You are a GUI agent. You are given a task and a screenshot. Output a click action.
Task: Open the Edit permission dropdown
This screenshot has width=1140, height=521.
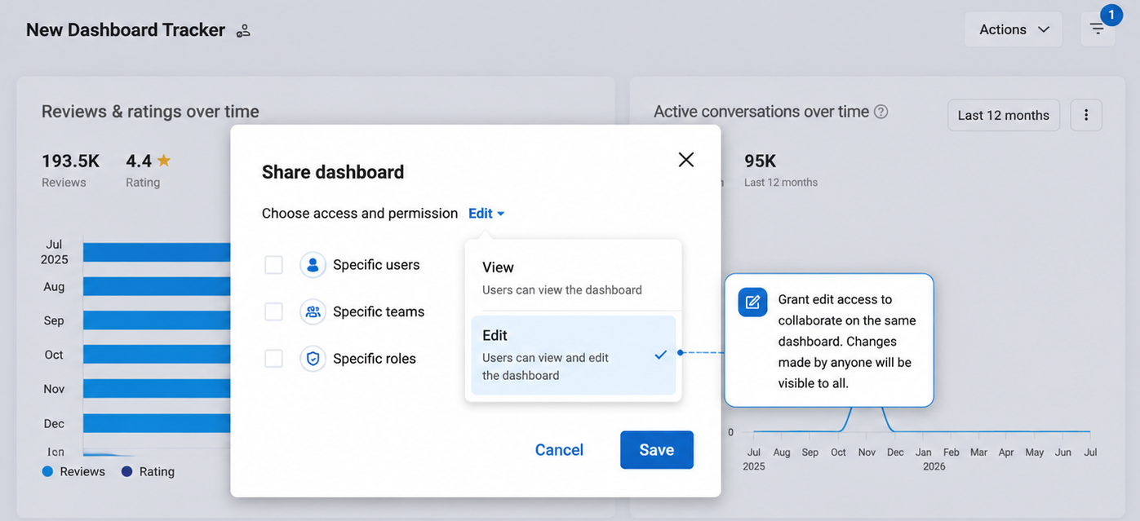486,214
